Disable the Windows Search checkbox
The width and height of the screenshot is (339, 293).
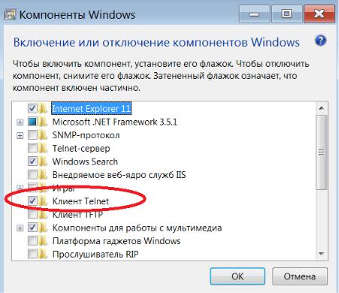click(x=32, y=162)
